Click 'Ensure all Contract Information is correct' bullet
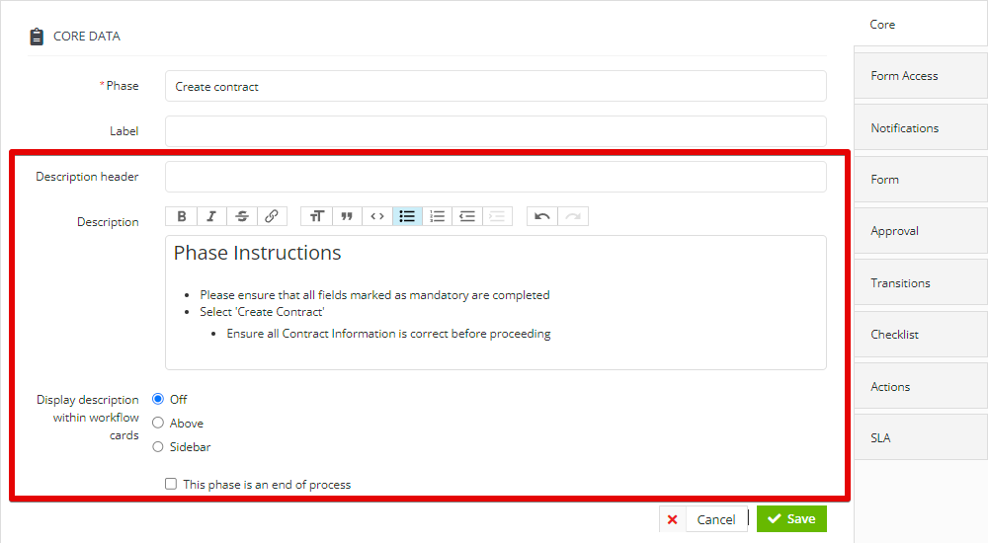The image size is (988, 543). (x=388, y=334)
